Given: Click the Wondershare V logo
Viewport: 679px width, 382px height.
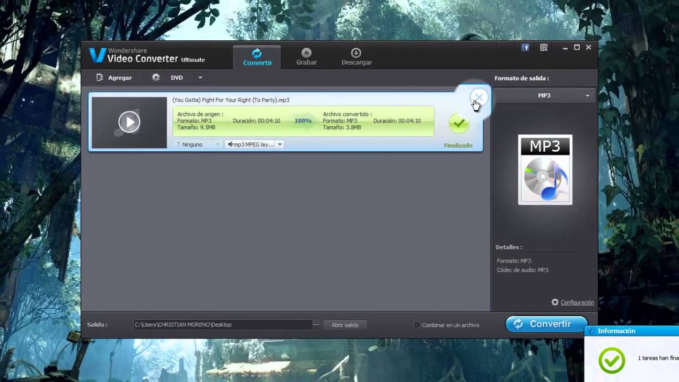Looking at the screenshot, I should click(97, 55).
